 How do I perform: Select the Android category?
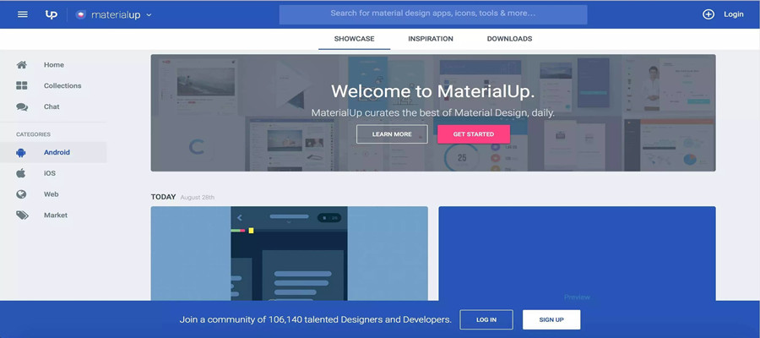53,152
